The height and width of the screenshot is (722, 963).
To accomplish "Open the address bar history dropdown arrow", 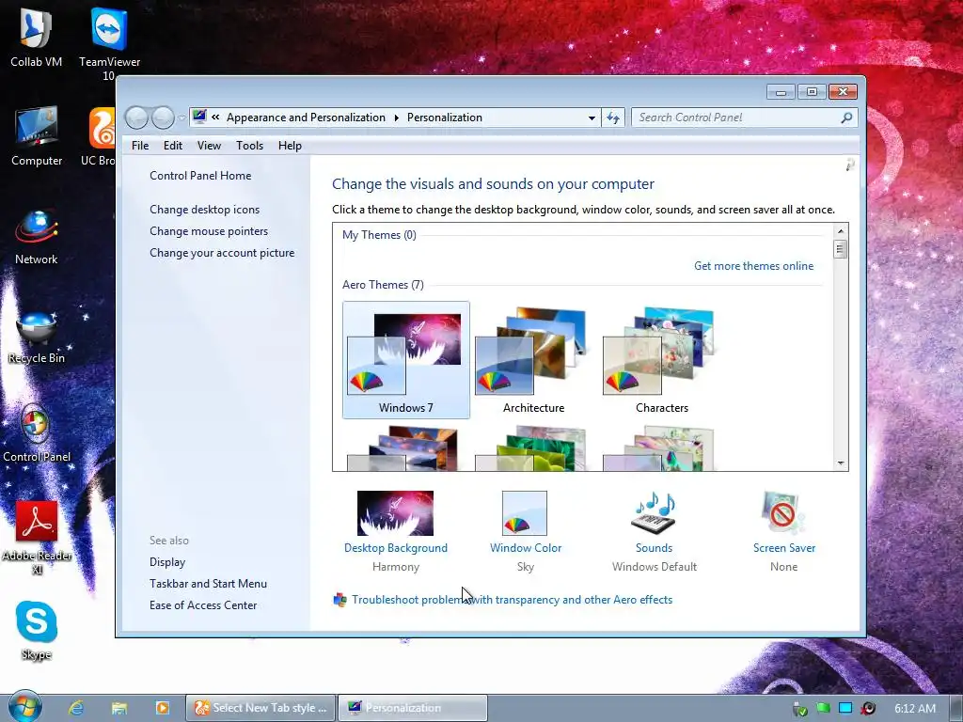I will (592, 118).
